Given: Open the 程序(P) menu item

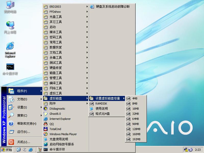Looking at the screenshot, I should [x=24, y=91].
